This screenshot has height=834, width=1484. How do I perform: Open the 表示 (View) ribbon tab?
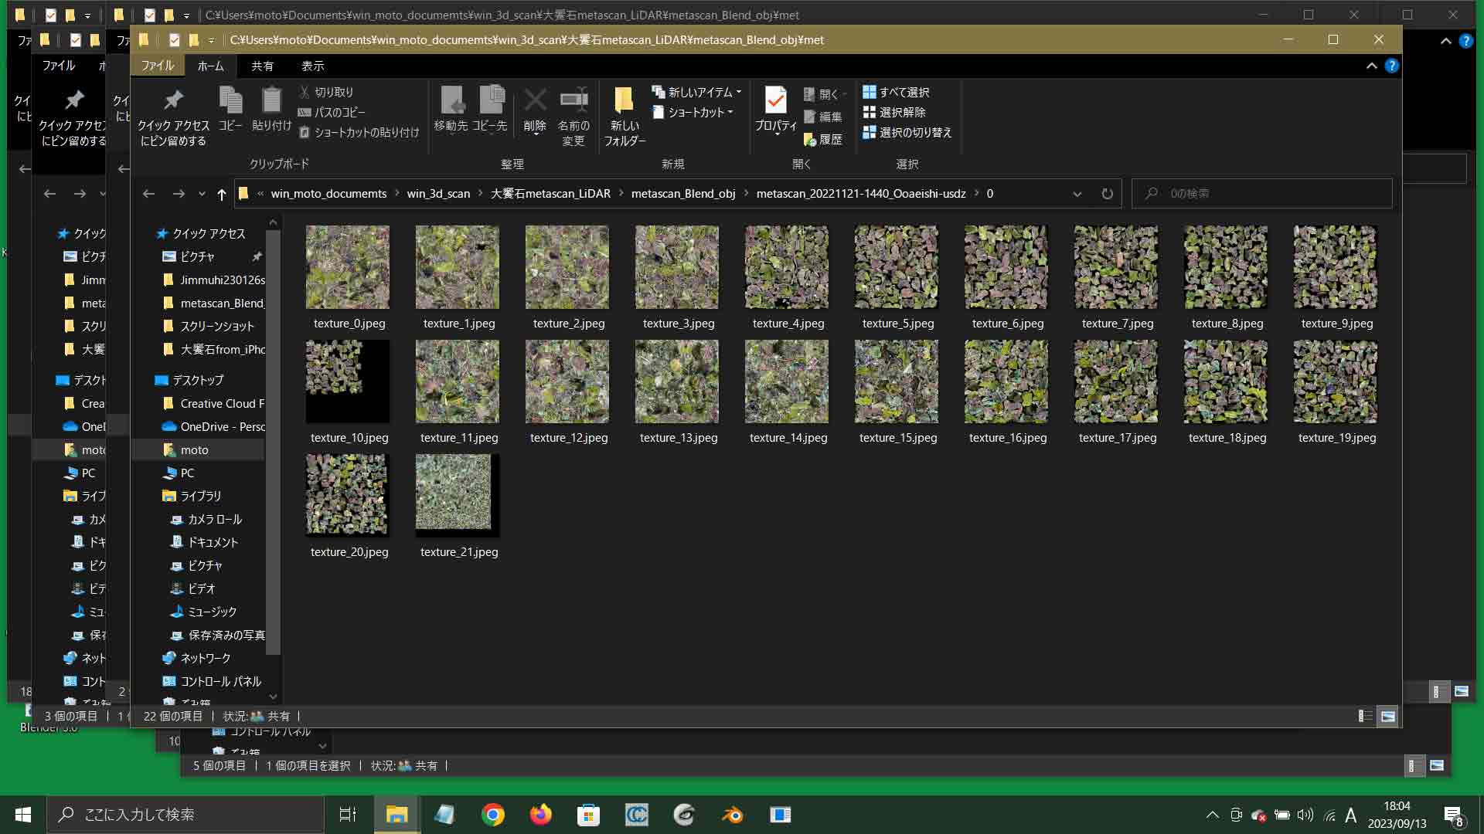(312, 66)
